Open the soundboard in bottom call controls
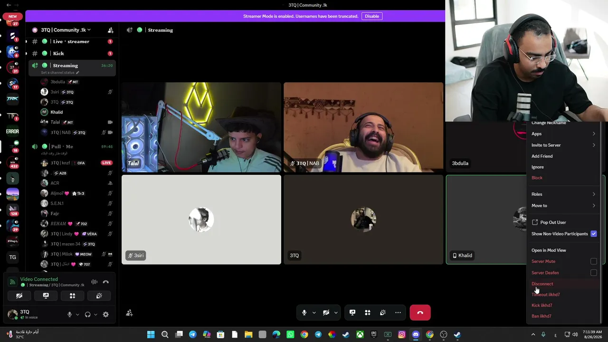Image resolution: width=608 pixels, height=342 pixels. tap(383, 313)
